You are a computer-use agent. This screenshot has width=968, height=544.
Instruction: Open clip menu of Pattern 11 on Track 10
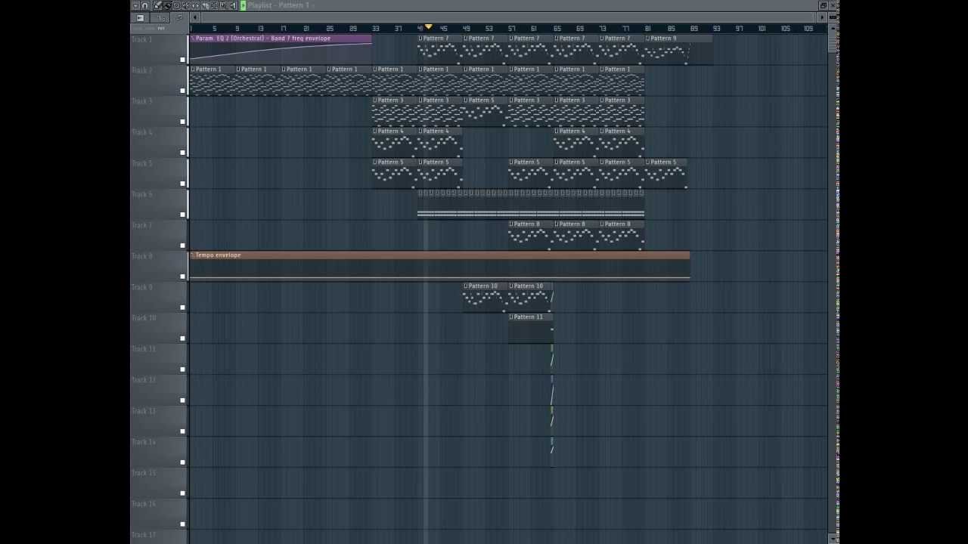point(511,317)
